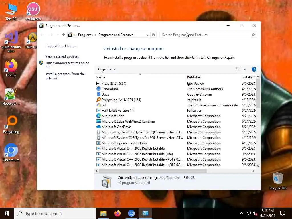This screenshot has height=219, width=292.
Task: Open the Programs breadcrumb arrow
Action: (95, 35)
